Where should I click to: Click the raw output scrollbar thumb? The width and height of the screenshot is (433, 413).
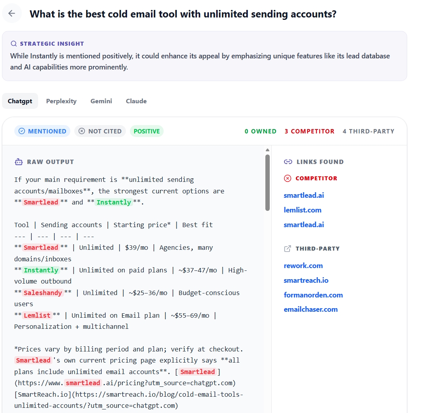point(267,183)
